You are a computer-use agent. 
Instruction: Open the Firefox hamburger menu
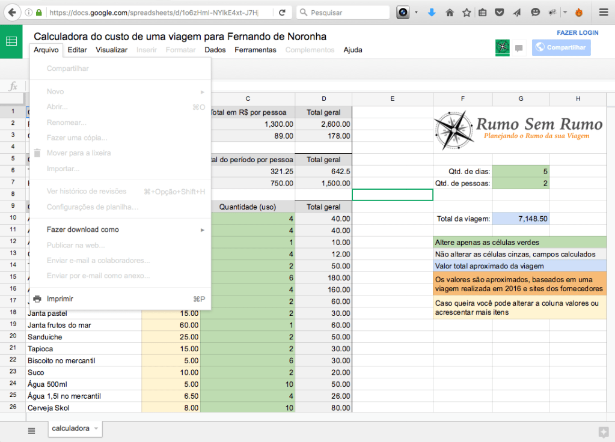pos(602,12)
